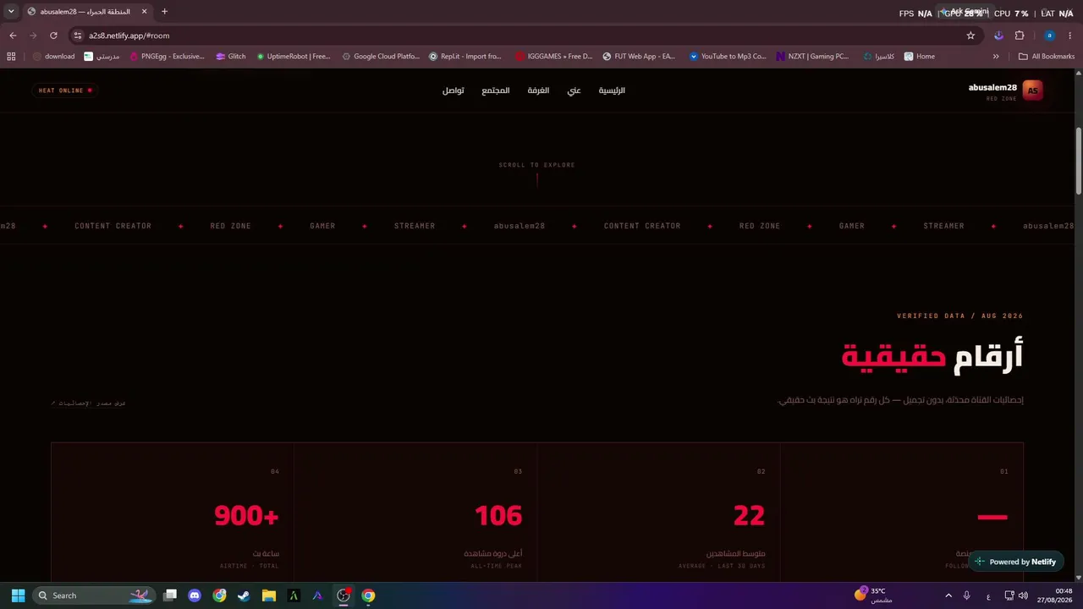The image size is (1083, 609).
Task: Go to the الرئيسية nav item
Action: pos(612,91)
